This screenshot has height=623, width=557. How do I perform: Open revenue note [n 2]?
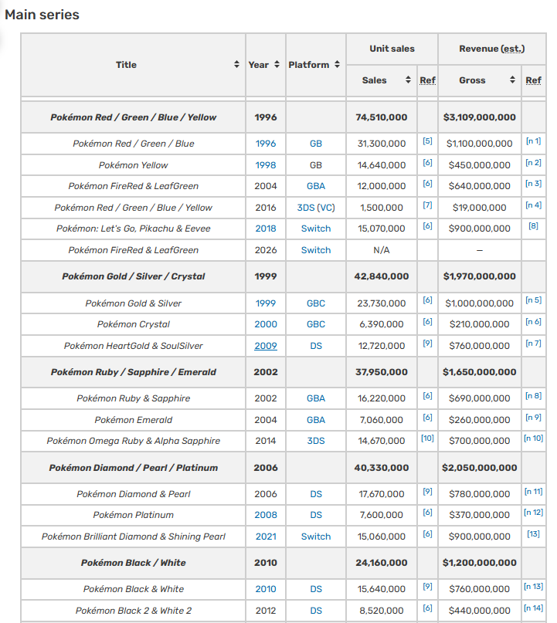click(x=533, y=162)
